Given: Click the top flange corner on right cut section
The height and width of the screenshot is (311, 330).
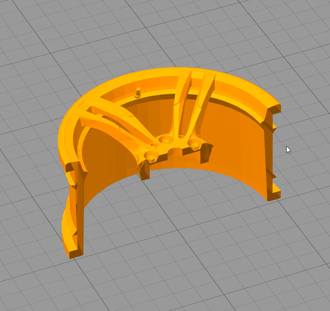Looking at the screenshot, I should pyautogui.click(x=276, y=109).
